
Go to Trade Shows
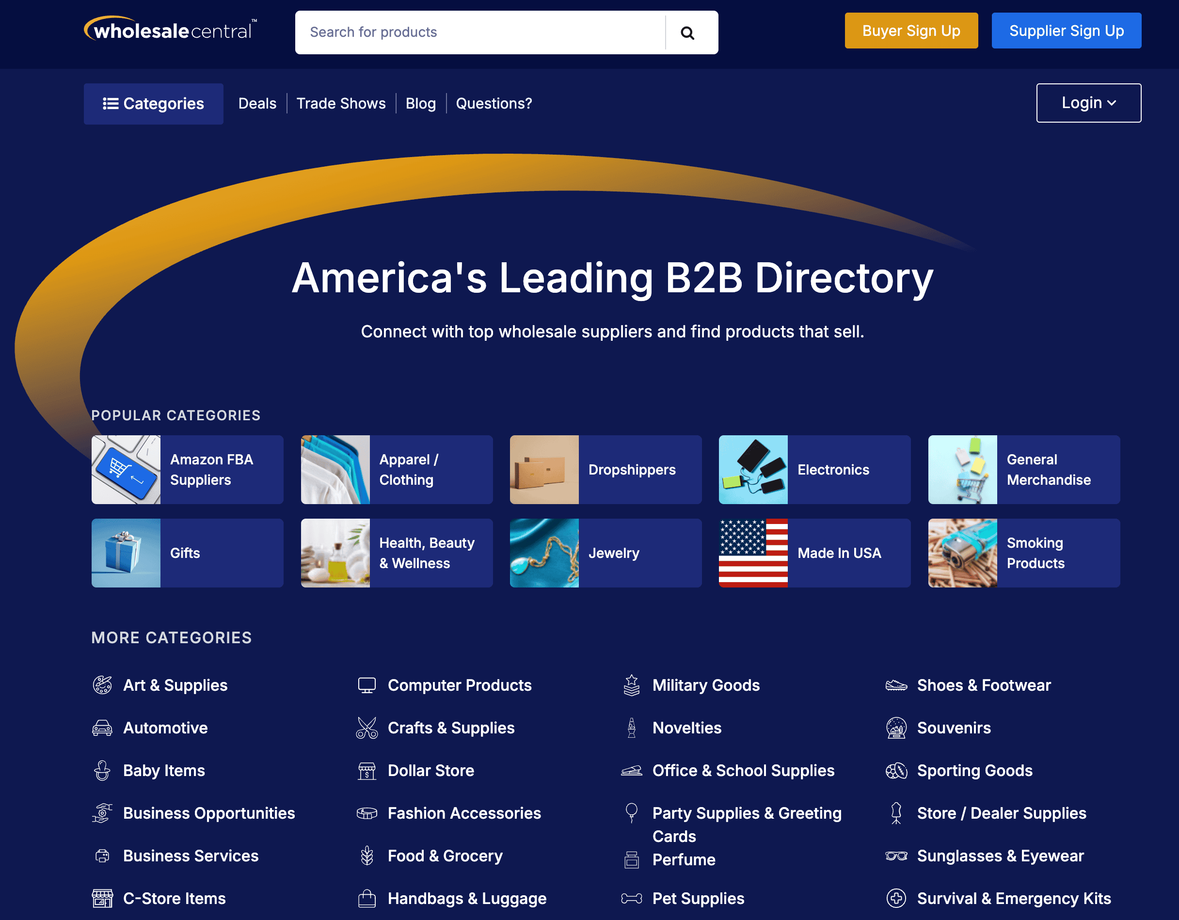click(x=341, y=104)
